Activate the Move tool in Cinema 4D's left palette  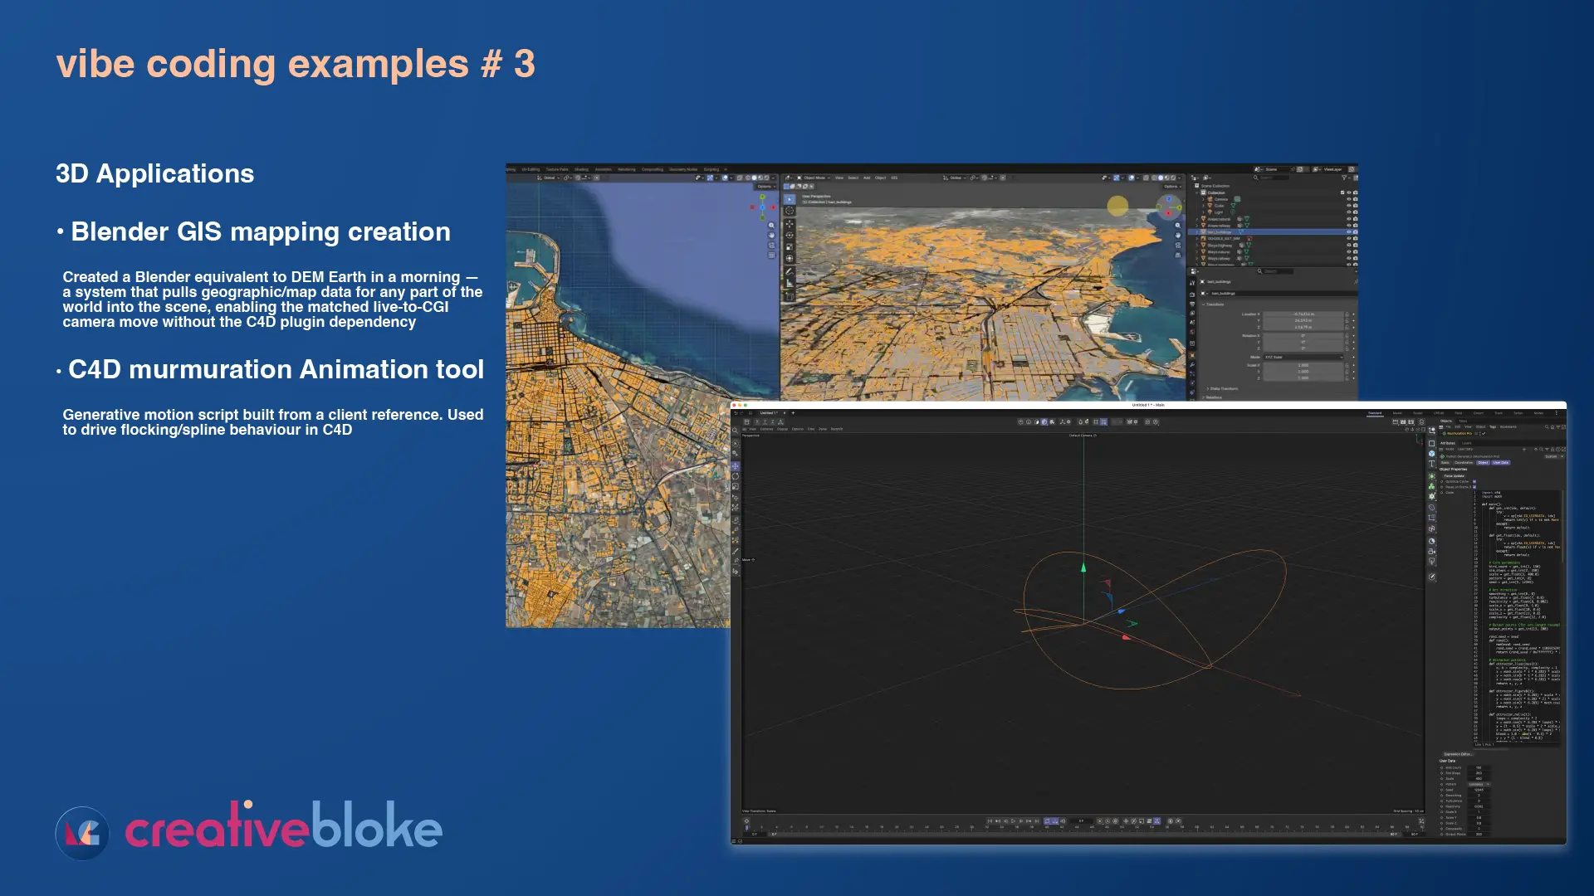(736, 466)
